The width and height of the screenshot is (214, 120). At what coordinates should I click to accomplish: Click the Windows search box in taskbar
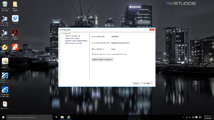[x=27, y=117]
